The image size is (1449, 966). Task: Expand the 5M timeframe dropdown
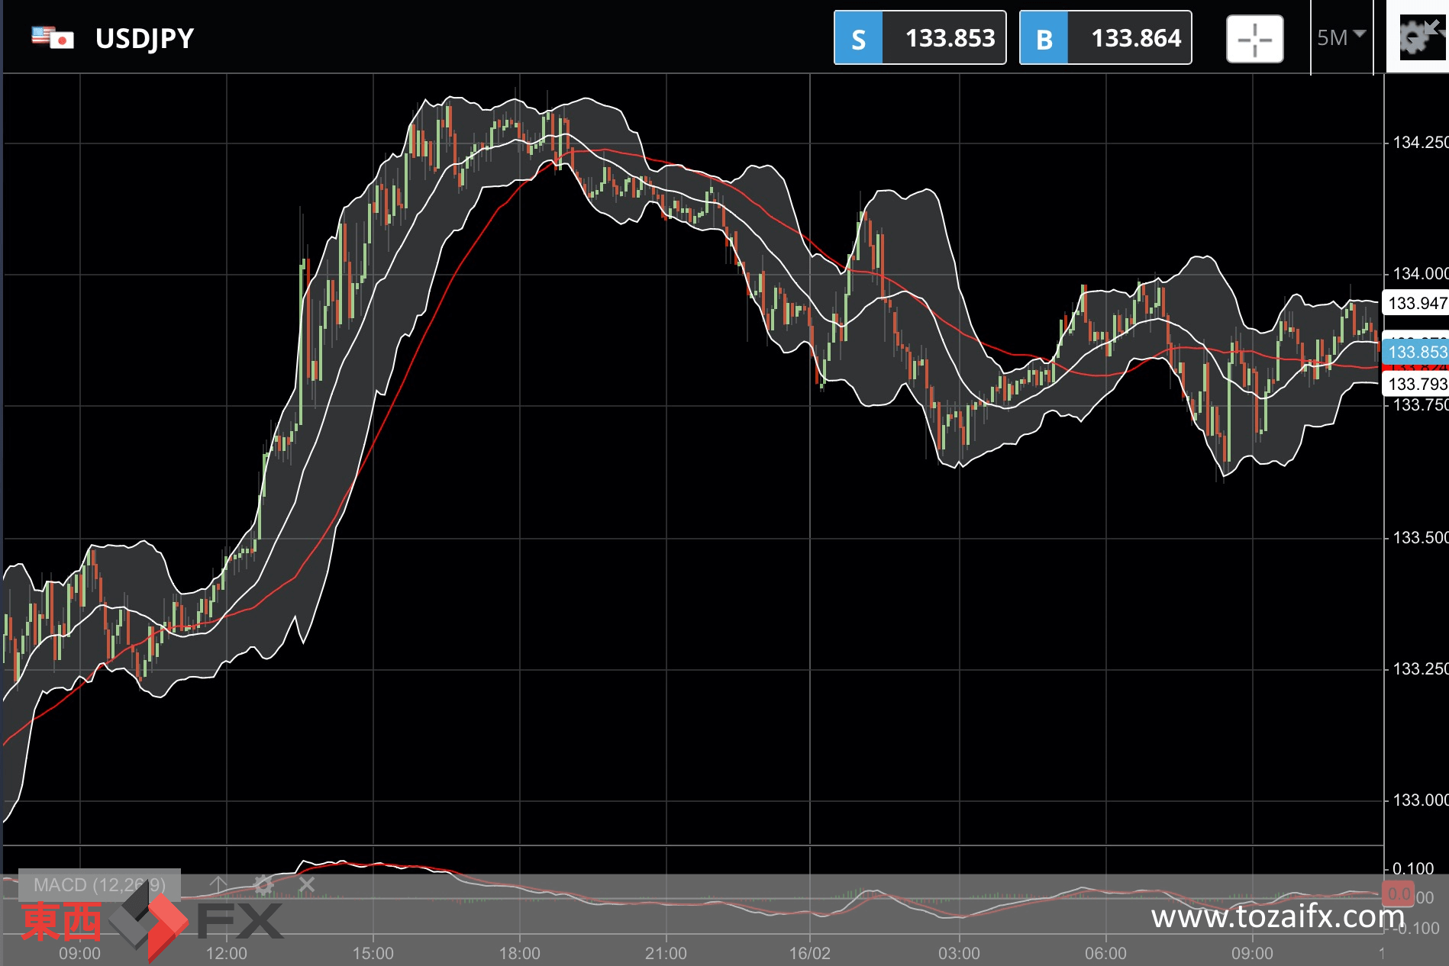pyautogui.click(x=1341, y=37)
